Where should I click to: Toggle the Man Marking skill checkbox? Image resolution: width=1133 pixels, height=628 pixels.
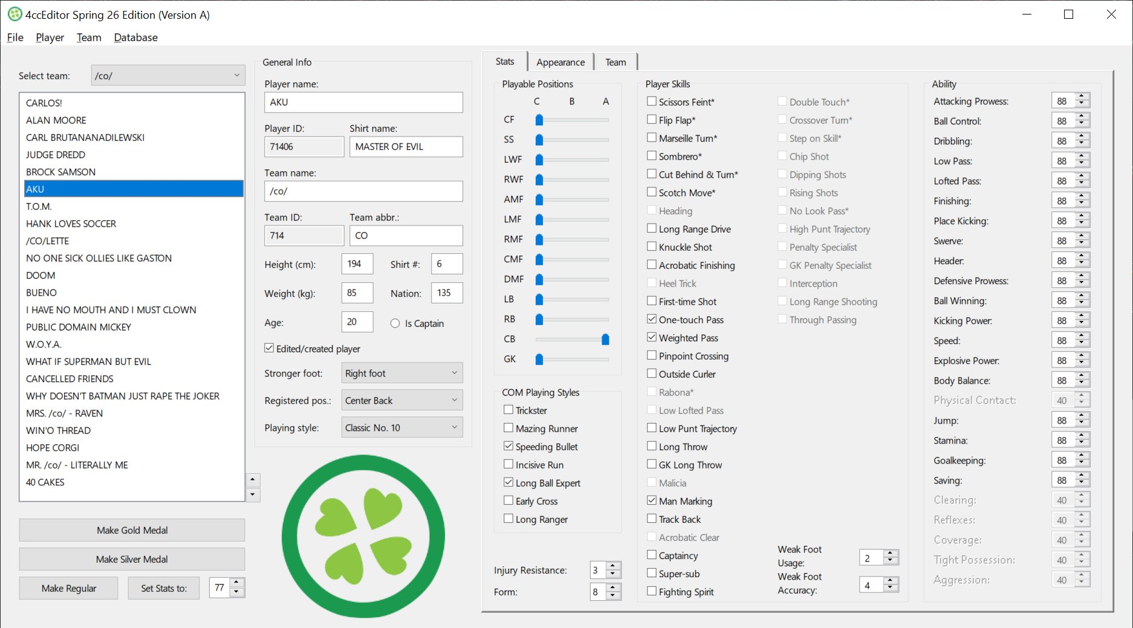click(652, 500)
